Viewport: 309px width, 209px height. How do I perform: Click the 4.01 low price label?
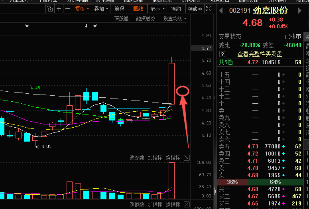tap(46, 146)
